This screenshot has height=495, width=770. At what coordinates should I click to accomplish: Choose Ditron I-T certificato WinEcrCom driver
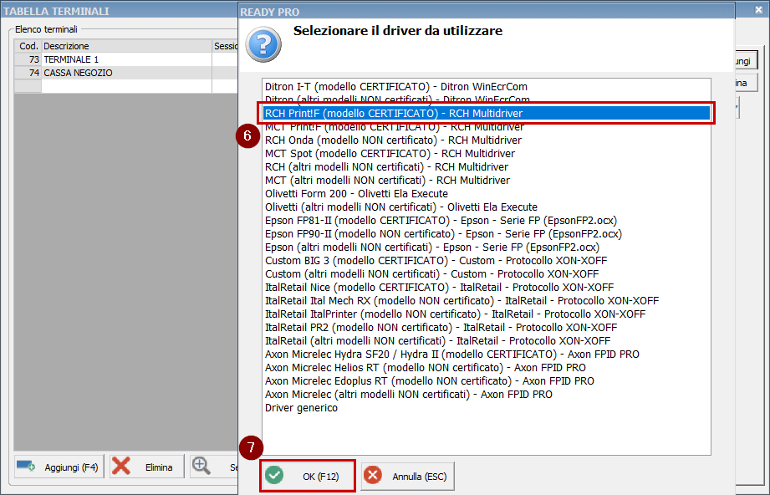click(x=395, y=86)
